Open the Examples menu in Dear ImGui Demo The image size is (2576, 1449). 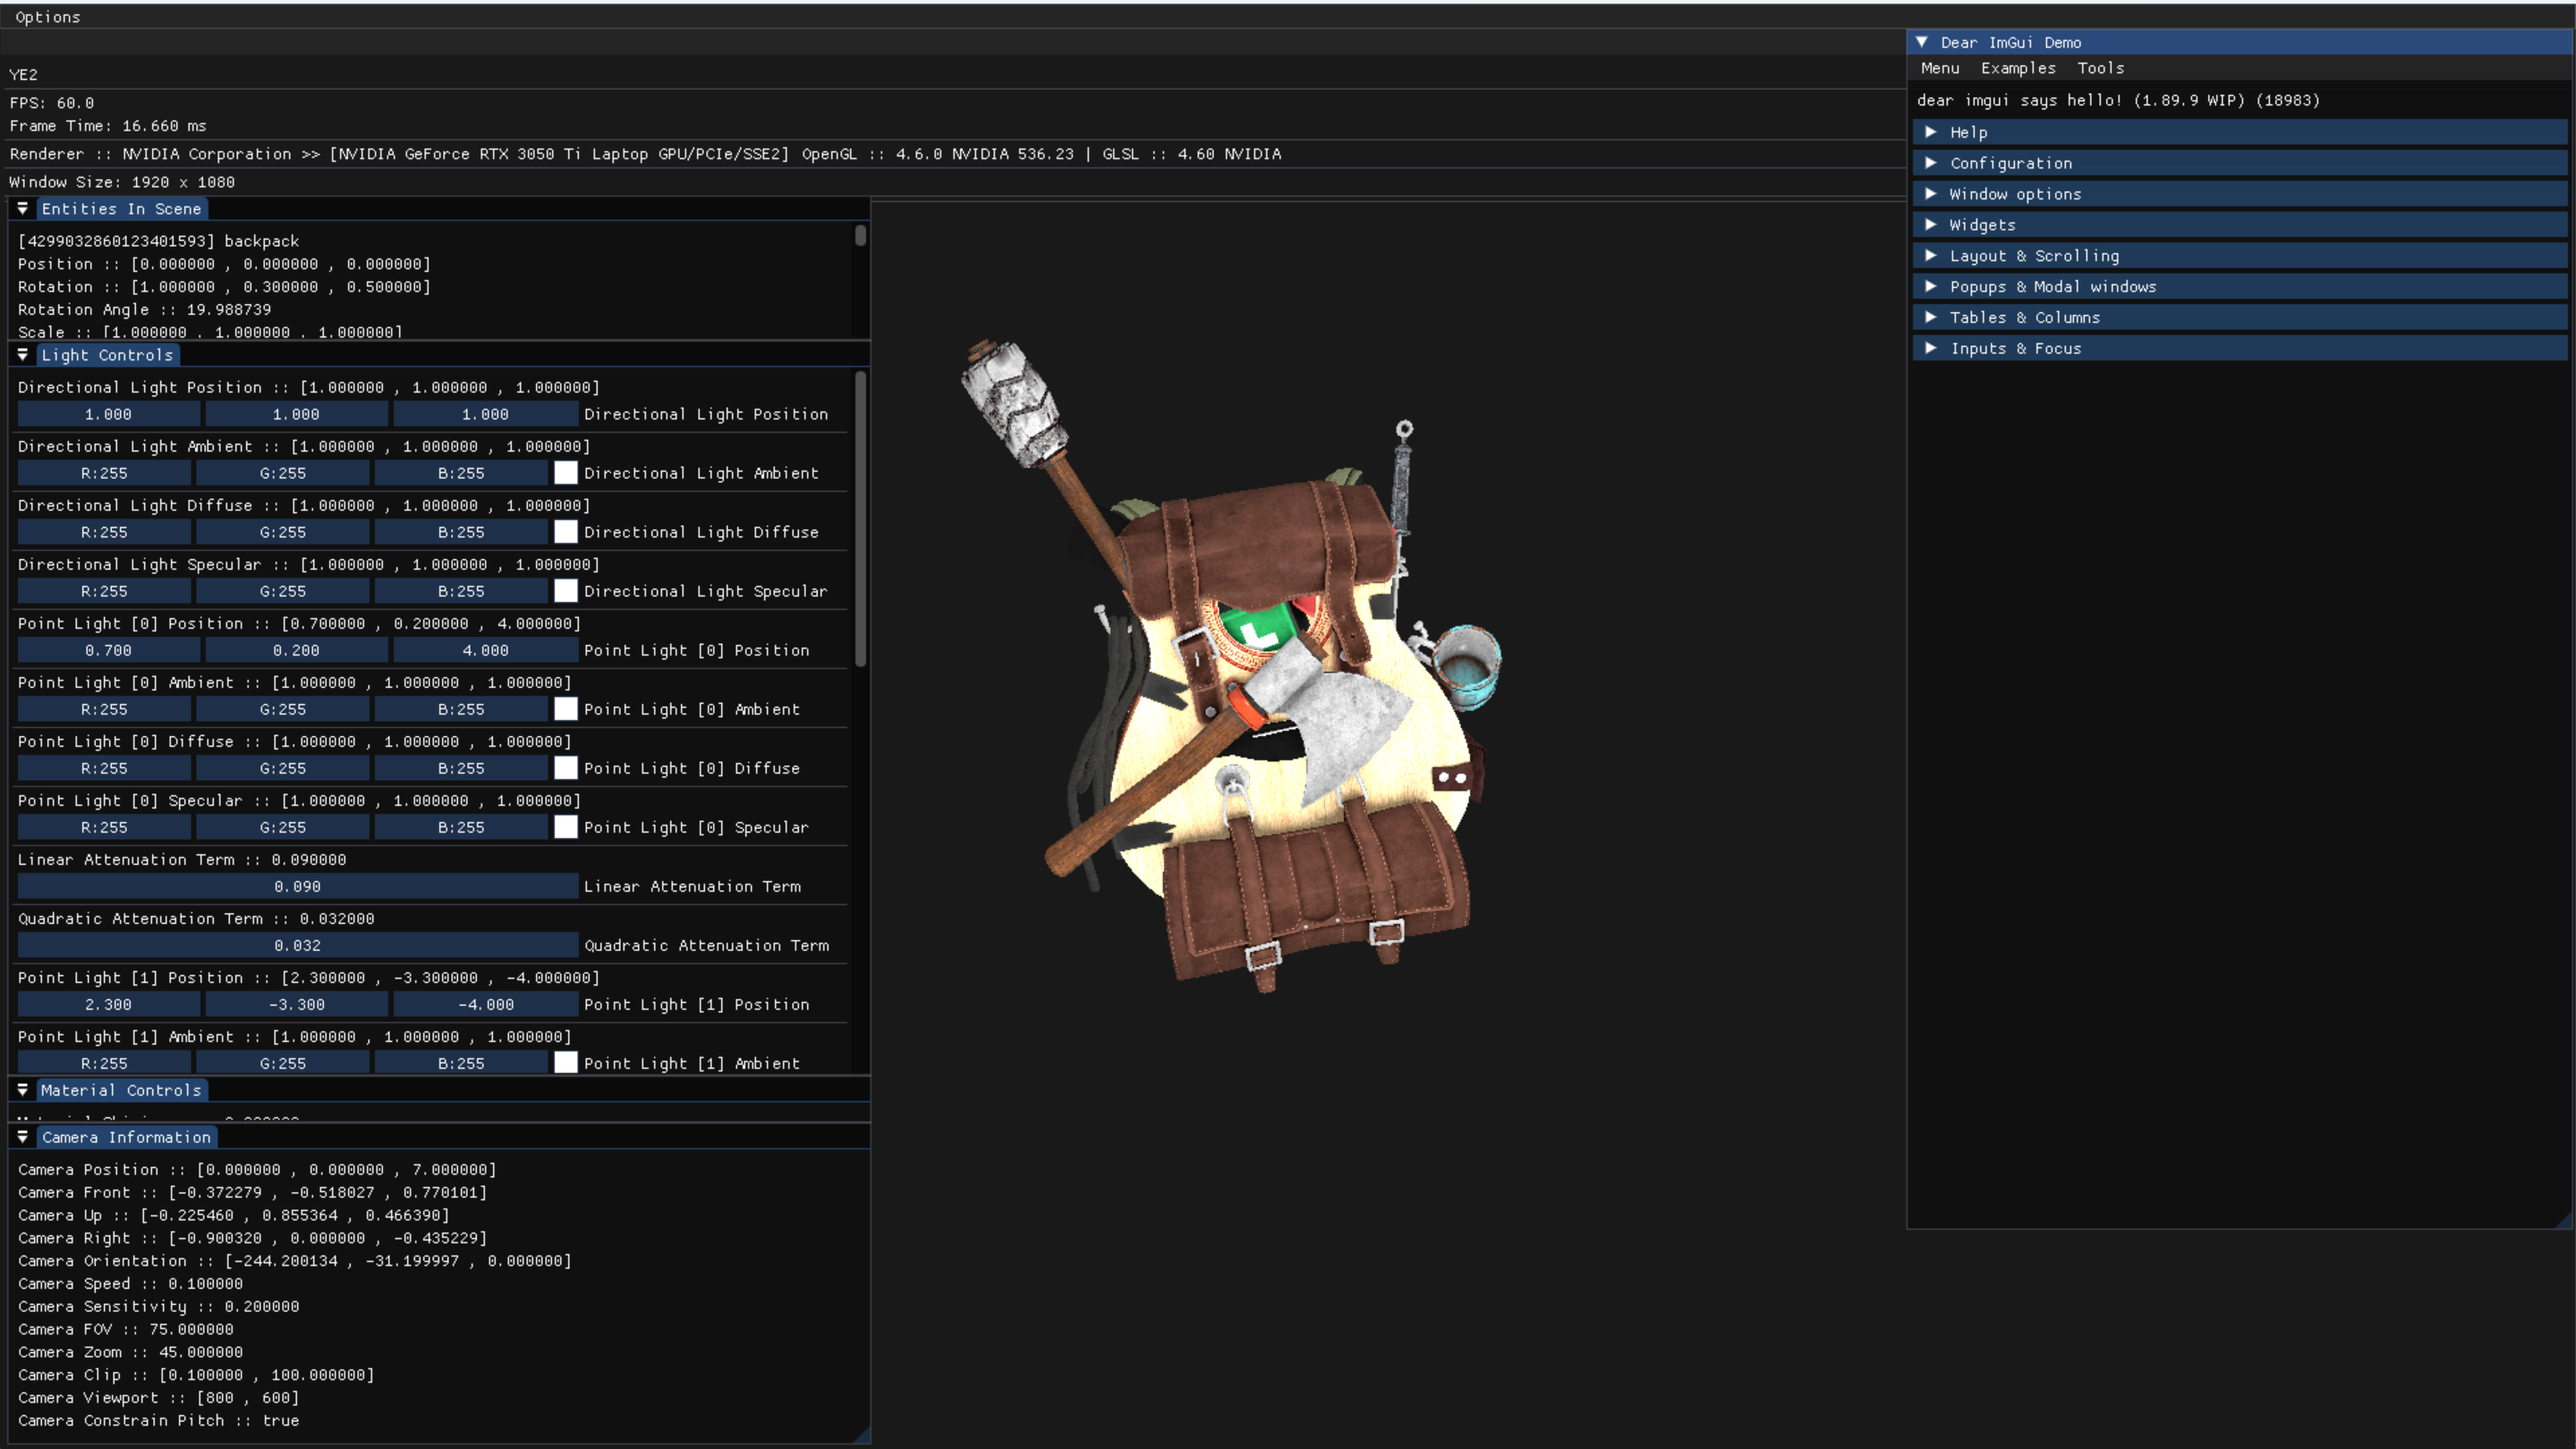click(2017, 68)
